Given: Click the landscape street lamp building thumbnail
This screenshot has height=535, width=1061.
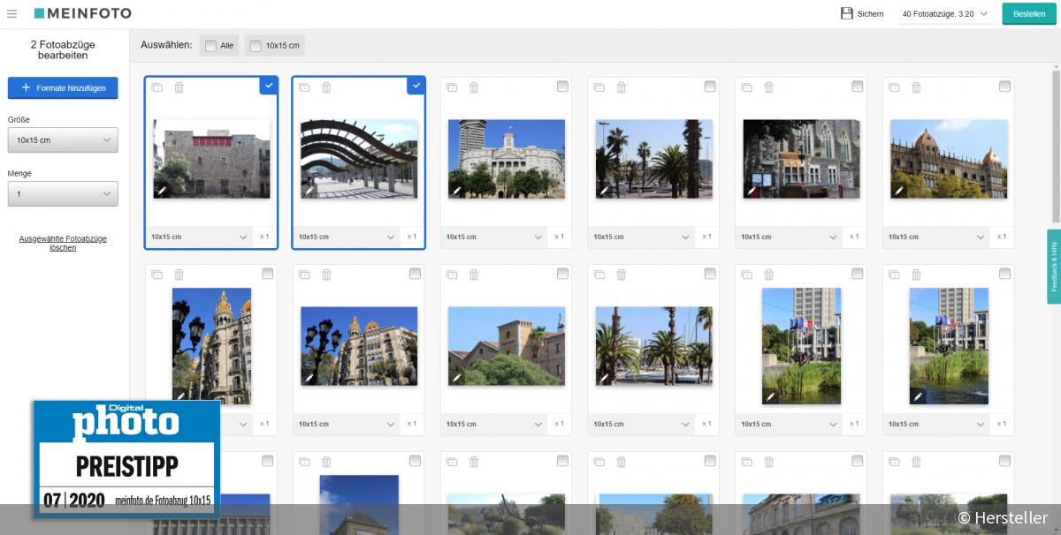Looking at the screenshot, I should (359, 346).
